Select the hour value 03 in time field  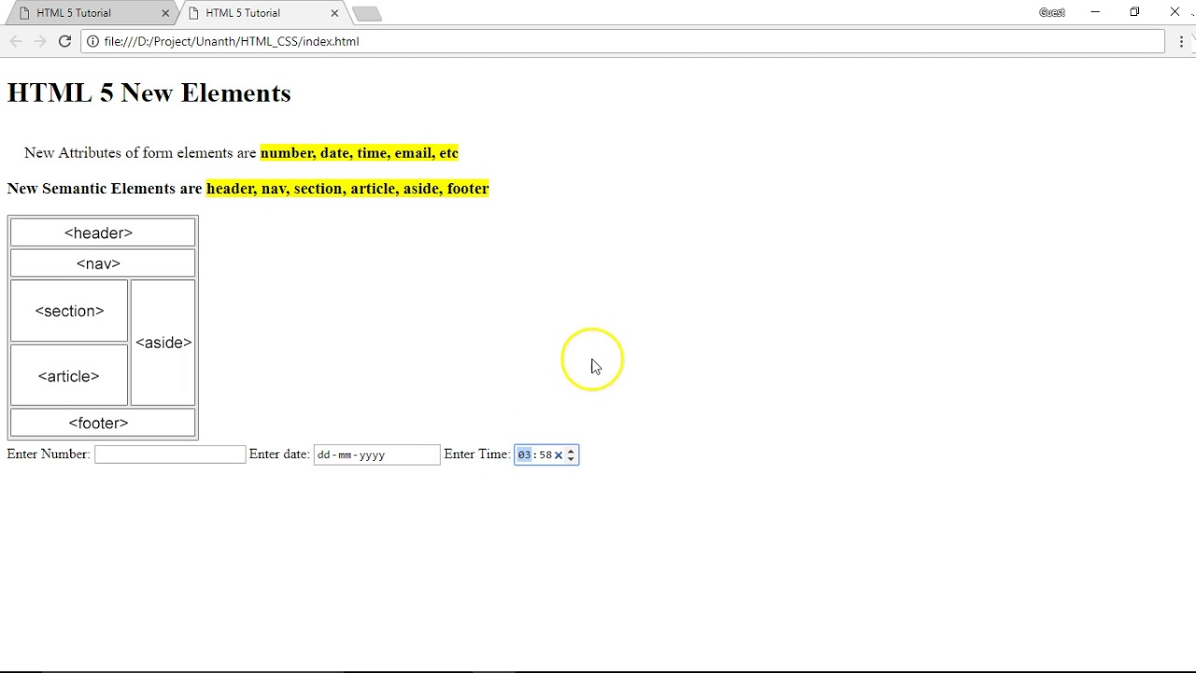tap(524, 455)
